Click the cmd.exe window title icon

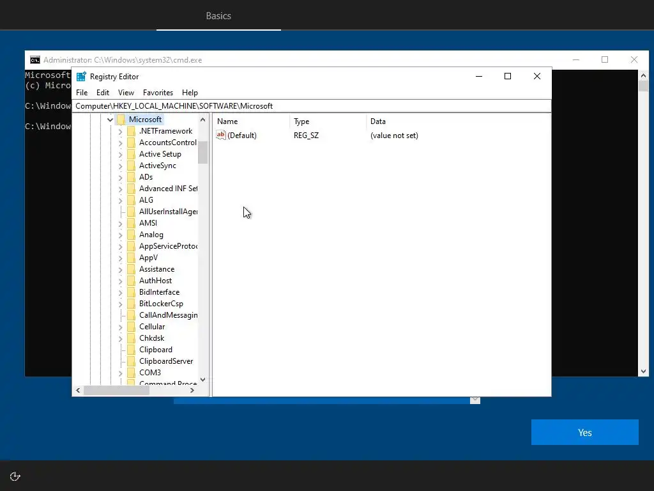[35, 60]
